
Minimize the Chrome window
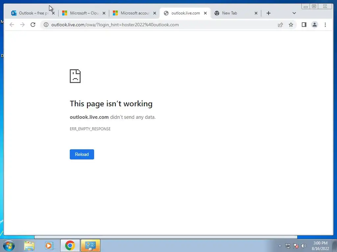coord(306,7)
